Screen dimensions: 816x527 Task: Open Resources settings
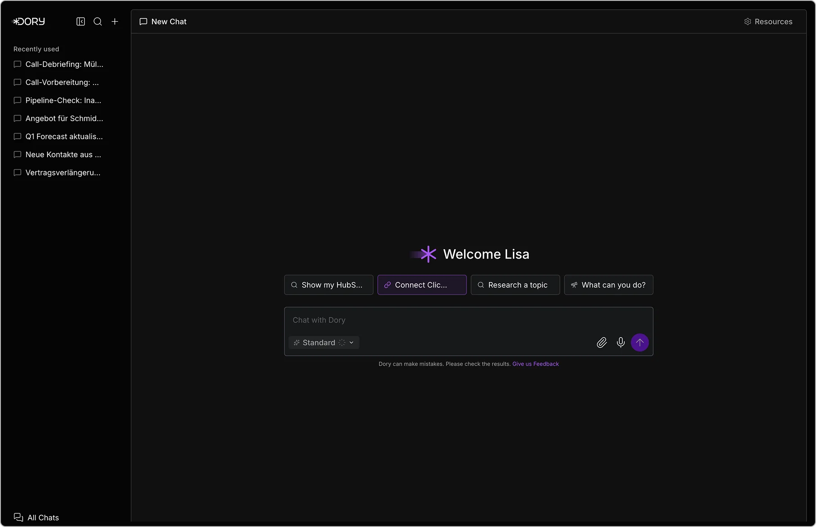click(768, 22)
